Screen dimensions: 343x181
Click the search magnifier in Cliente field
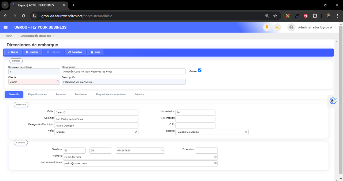[x=58, y=82]
